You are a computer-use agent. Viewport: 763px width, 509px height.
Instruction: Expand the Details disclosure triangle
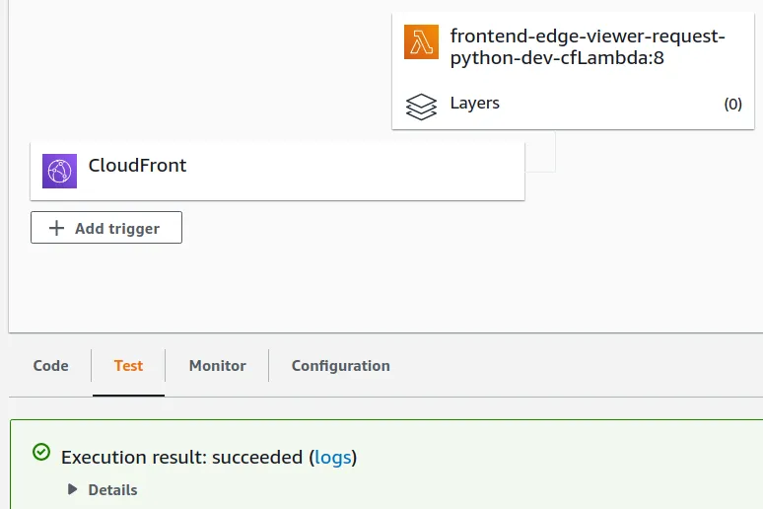pos(72,489)
